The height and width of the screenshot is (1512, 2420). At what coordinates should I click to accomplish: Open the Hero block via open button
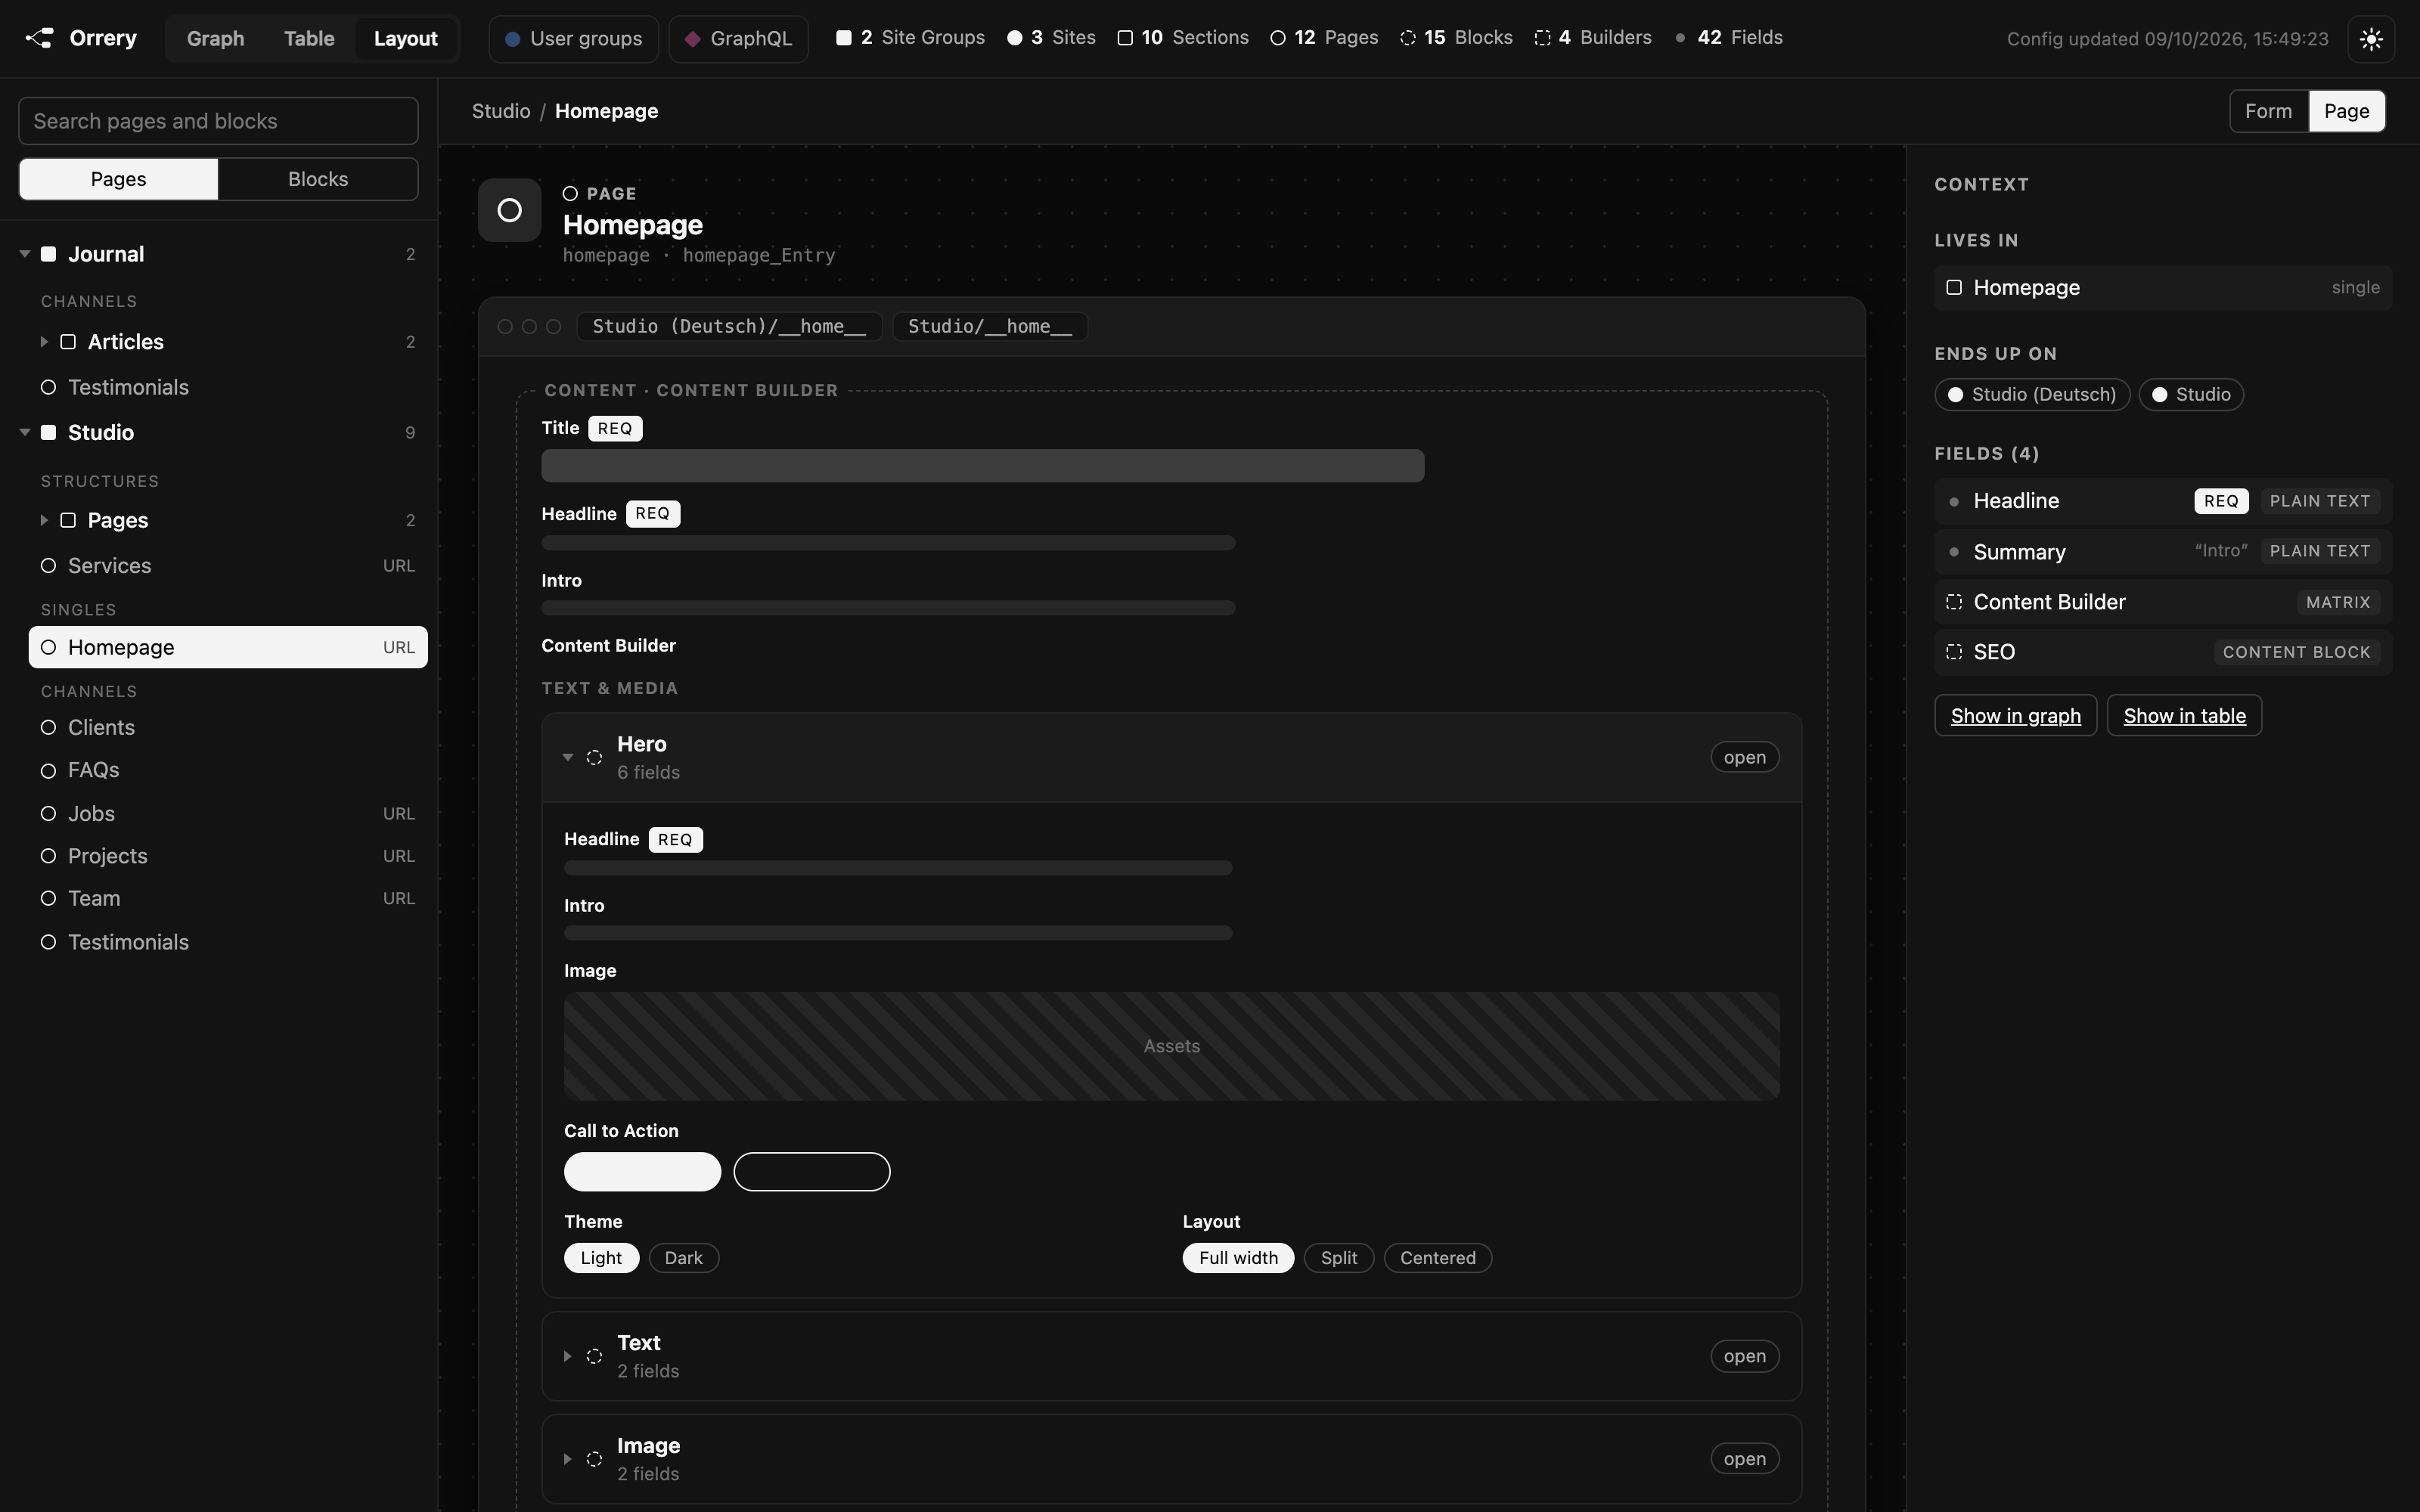[x=1744, y=757]
